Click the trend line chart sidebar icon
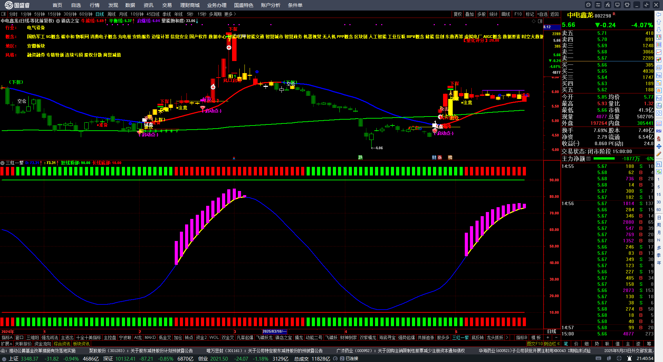The height and width of the screenshot is (362, 663). pos(659,52)
